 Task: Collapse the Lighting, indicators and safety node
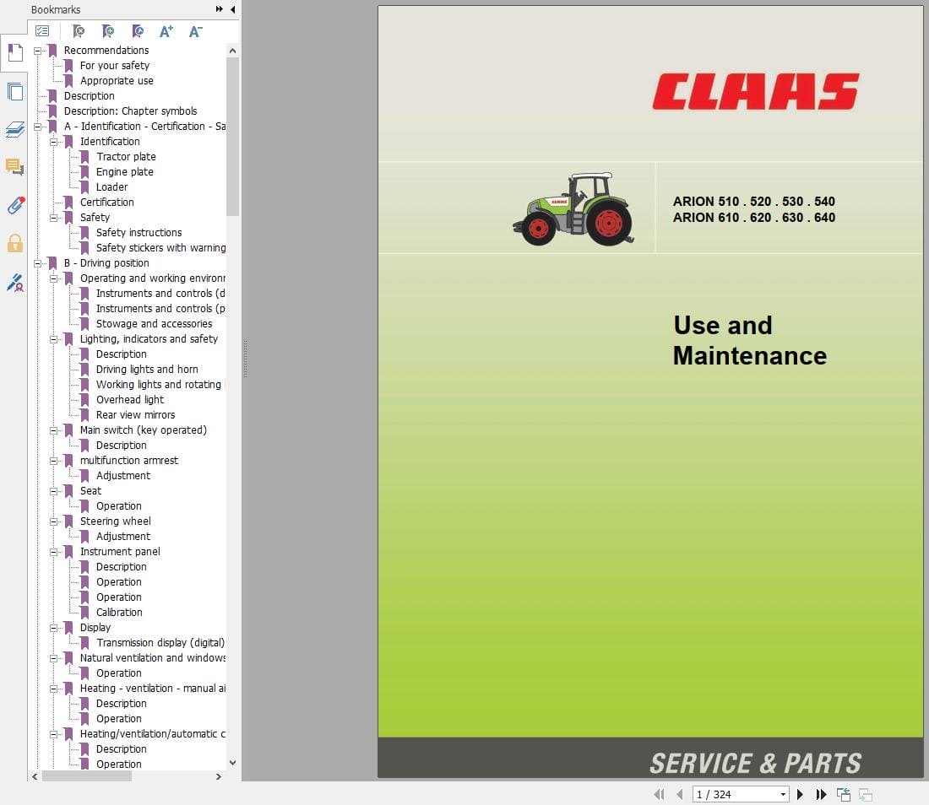click(x=54, y=340)
